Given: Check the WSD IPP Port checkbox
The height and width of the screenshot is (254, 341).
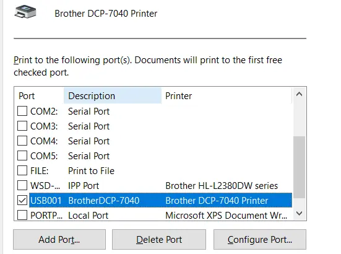Looking at the screenshot, I should (22, 185).
